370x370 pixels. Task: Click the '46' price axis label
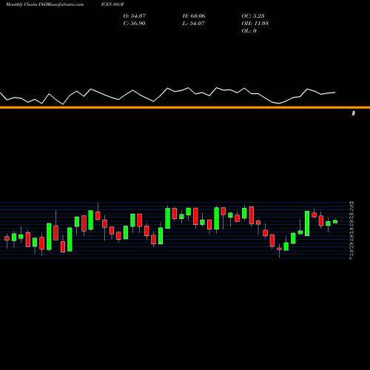tap(351, 229)
